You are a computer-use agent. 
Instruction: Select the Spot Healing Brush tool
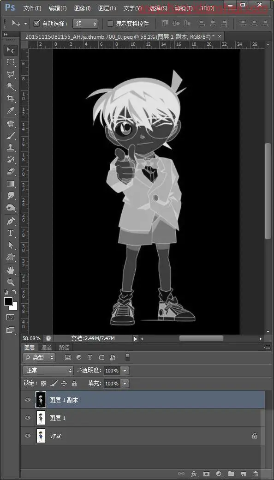pos(11,124)
